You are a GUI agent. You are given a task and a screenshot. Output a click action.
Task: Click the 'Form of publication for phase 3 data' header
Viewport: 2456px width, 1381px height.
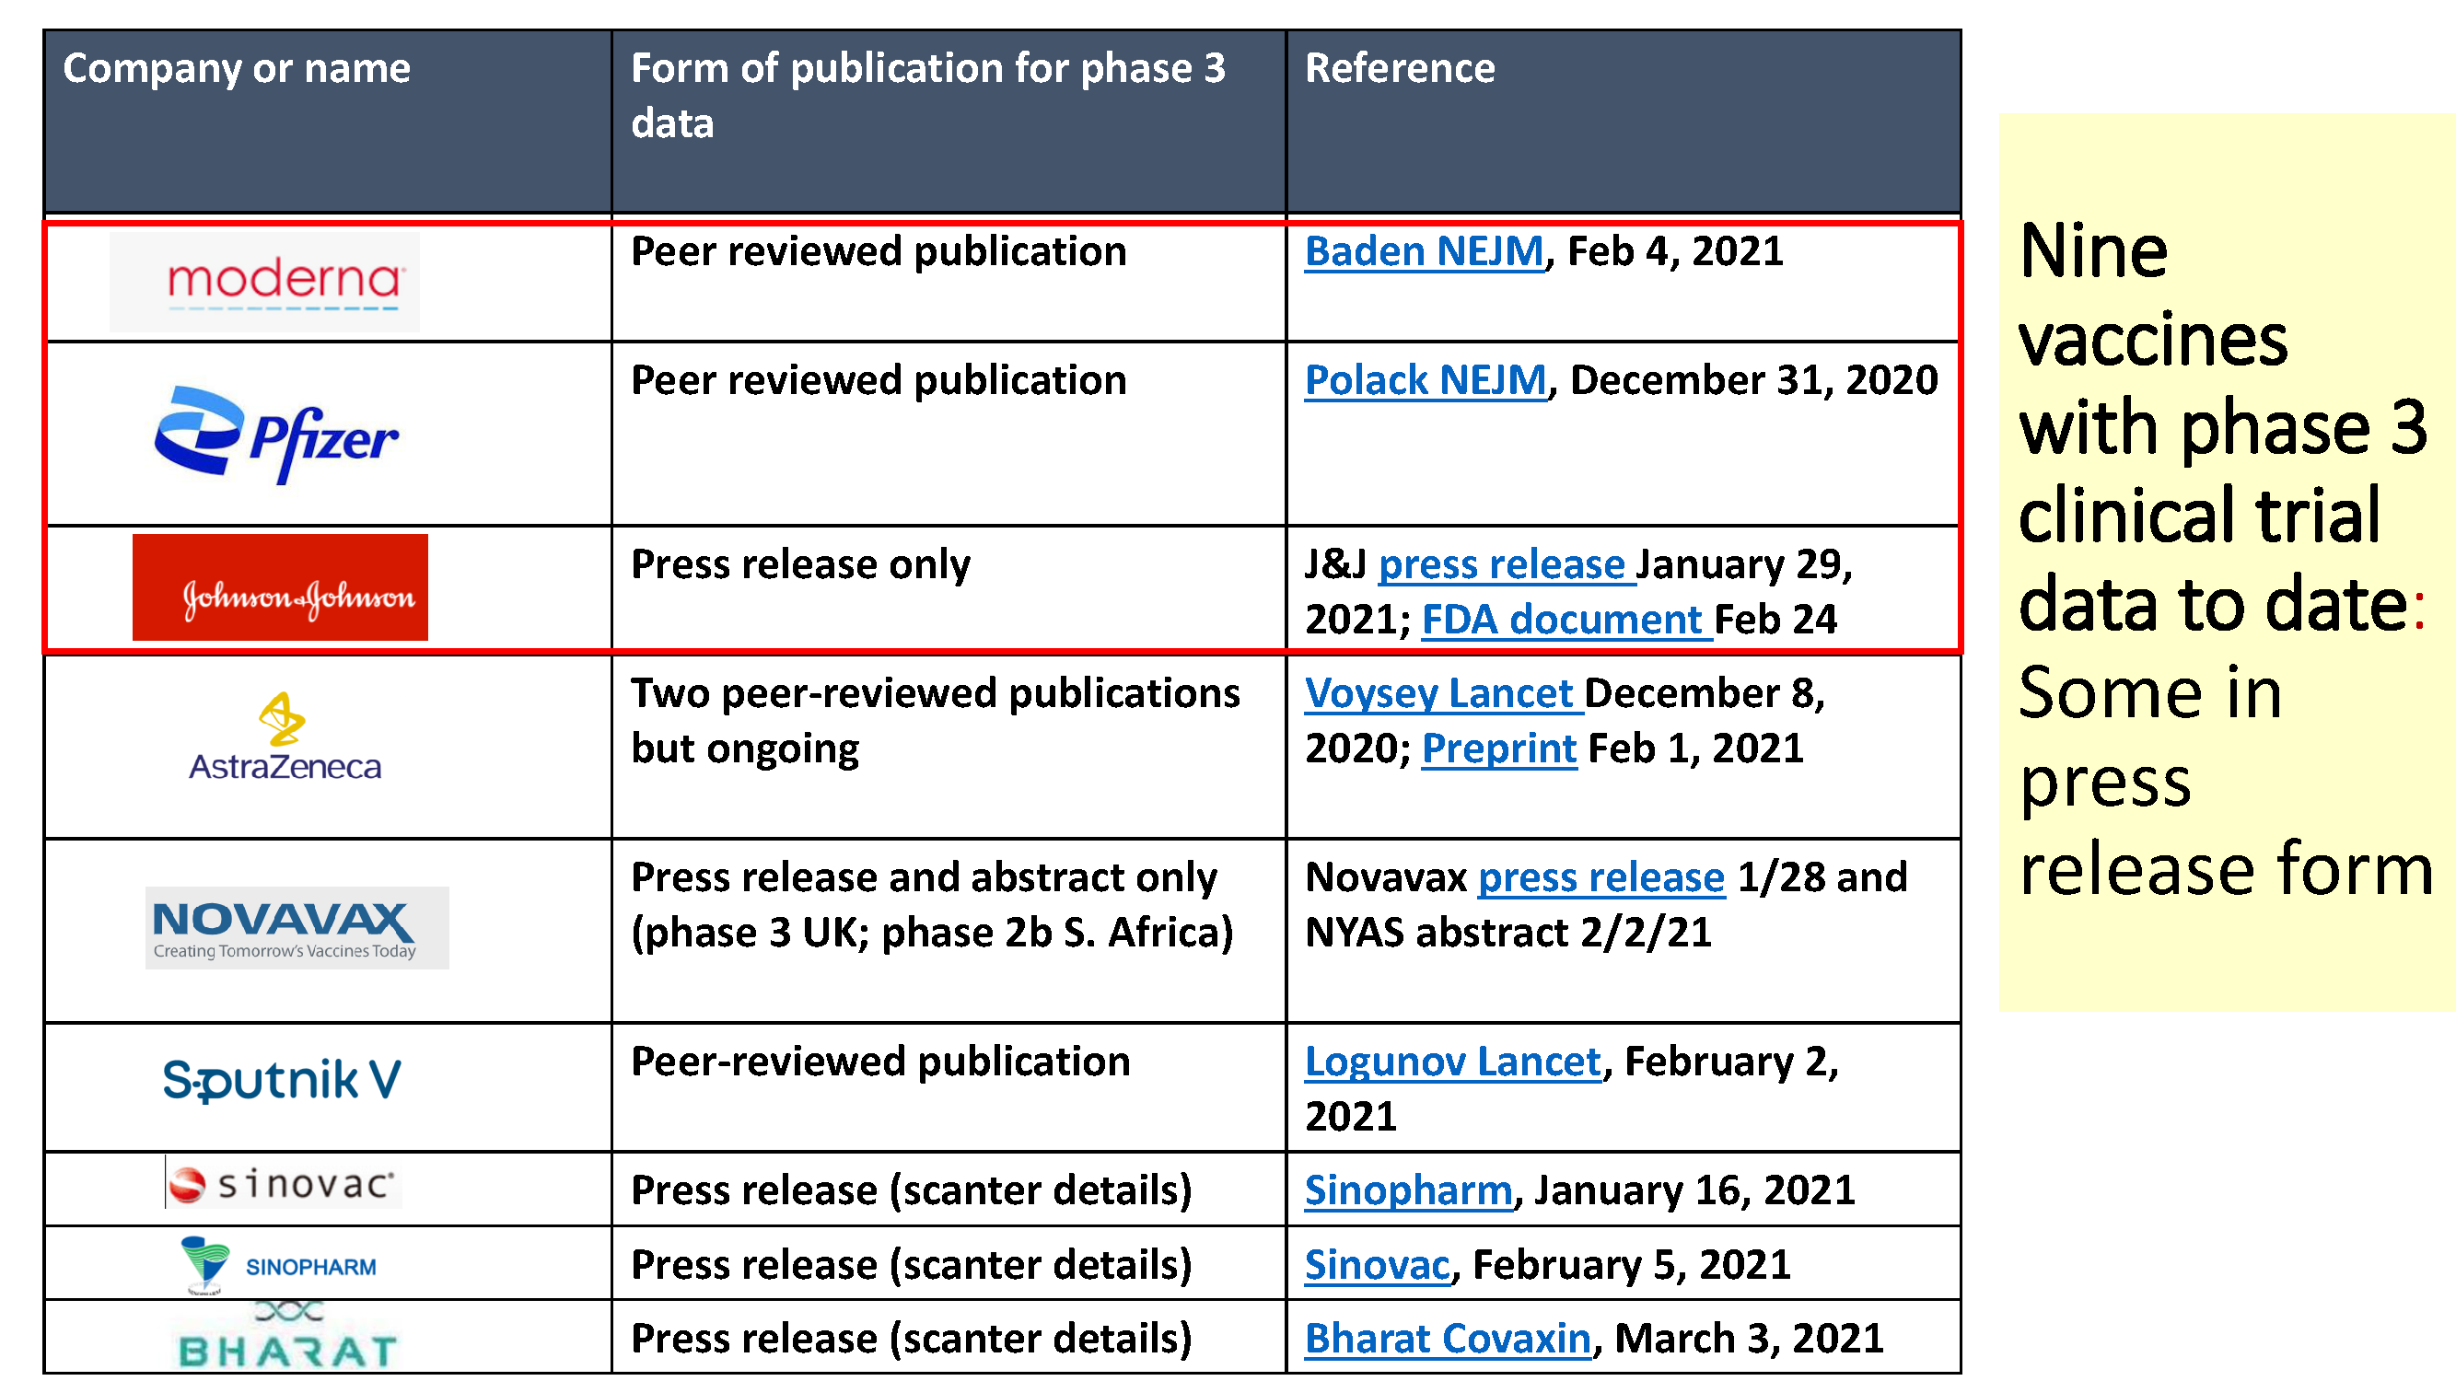(949, 121)
